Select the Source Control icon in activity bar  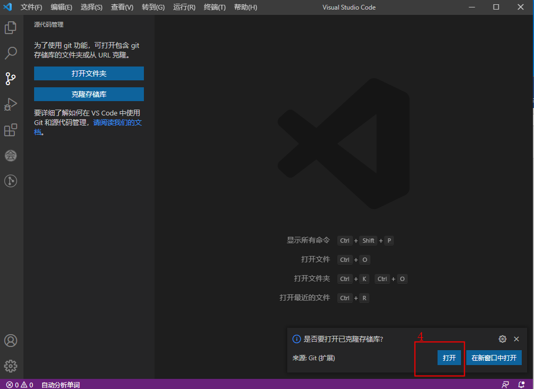[11, 79]
